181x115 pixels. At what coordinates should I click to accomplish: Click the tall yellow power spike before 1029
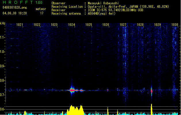coord(152,109)
